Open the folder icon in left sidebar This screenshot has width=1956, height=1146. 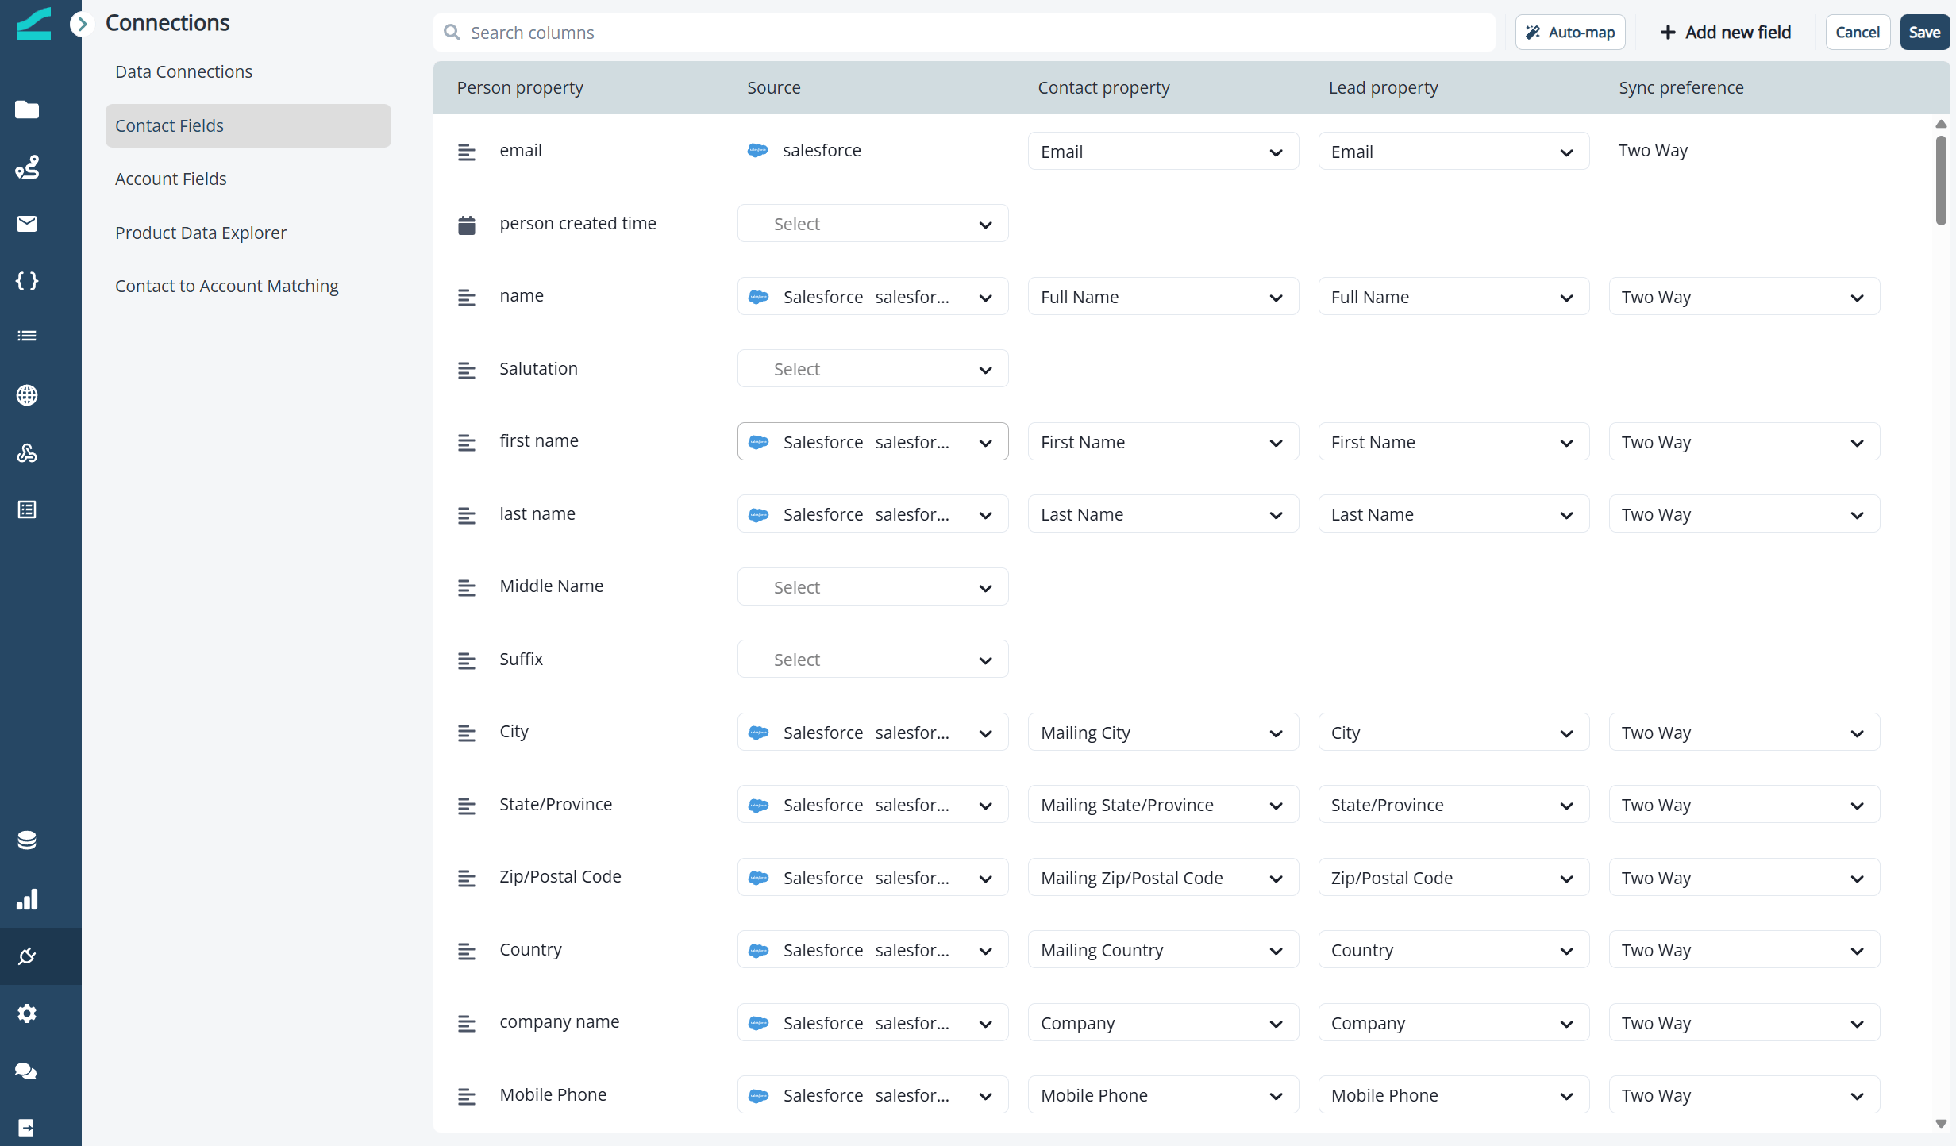tap(27, 110)
